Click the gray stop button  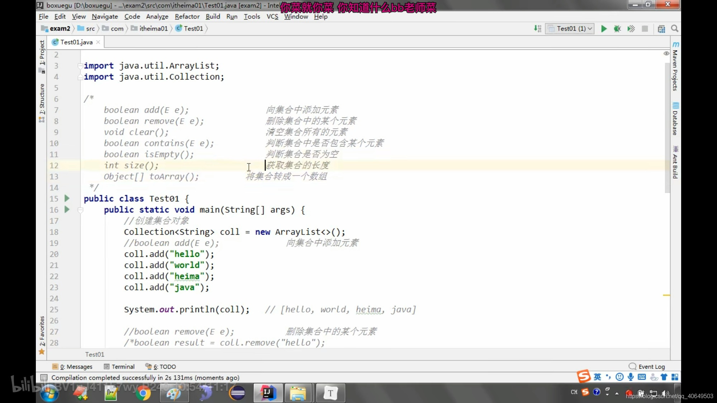click(x=645, y=29)
